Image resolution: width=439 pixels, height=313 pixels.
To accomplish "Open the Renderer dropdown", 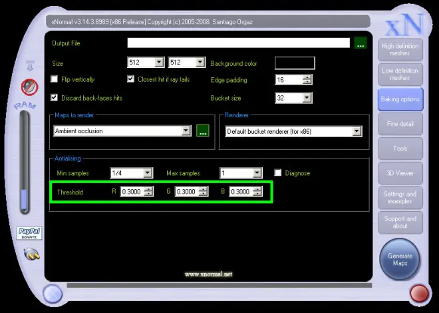I will (x=357, y=131).
